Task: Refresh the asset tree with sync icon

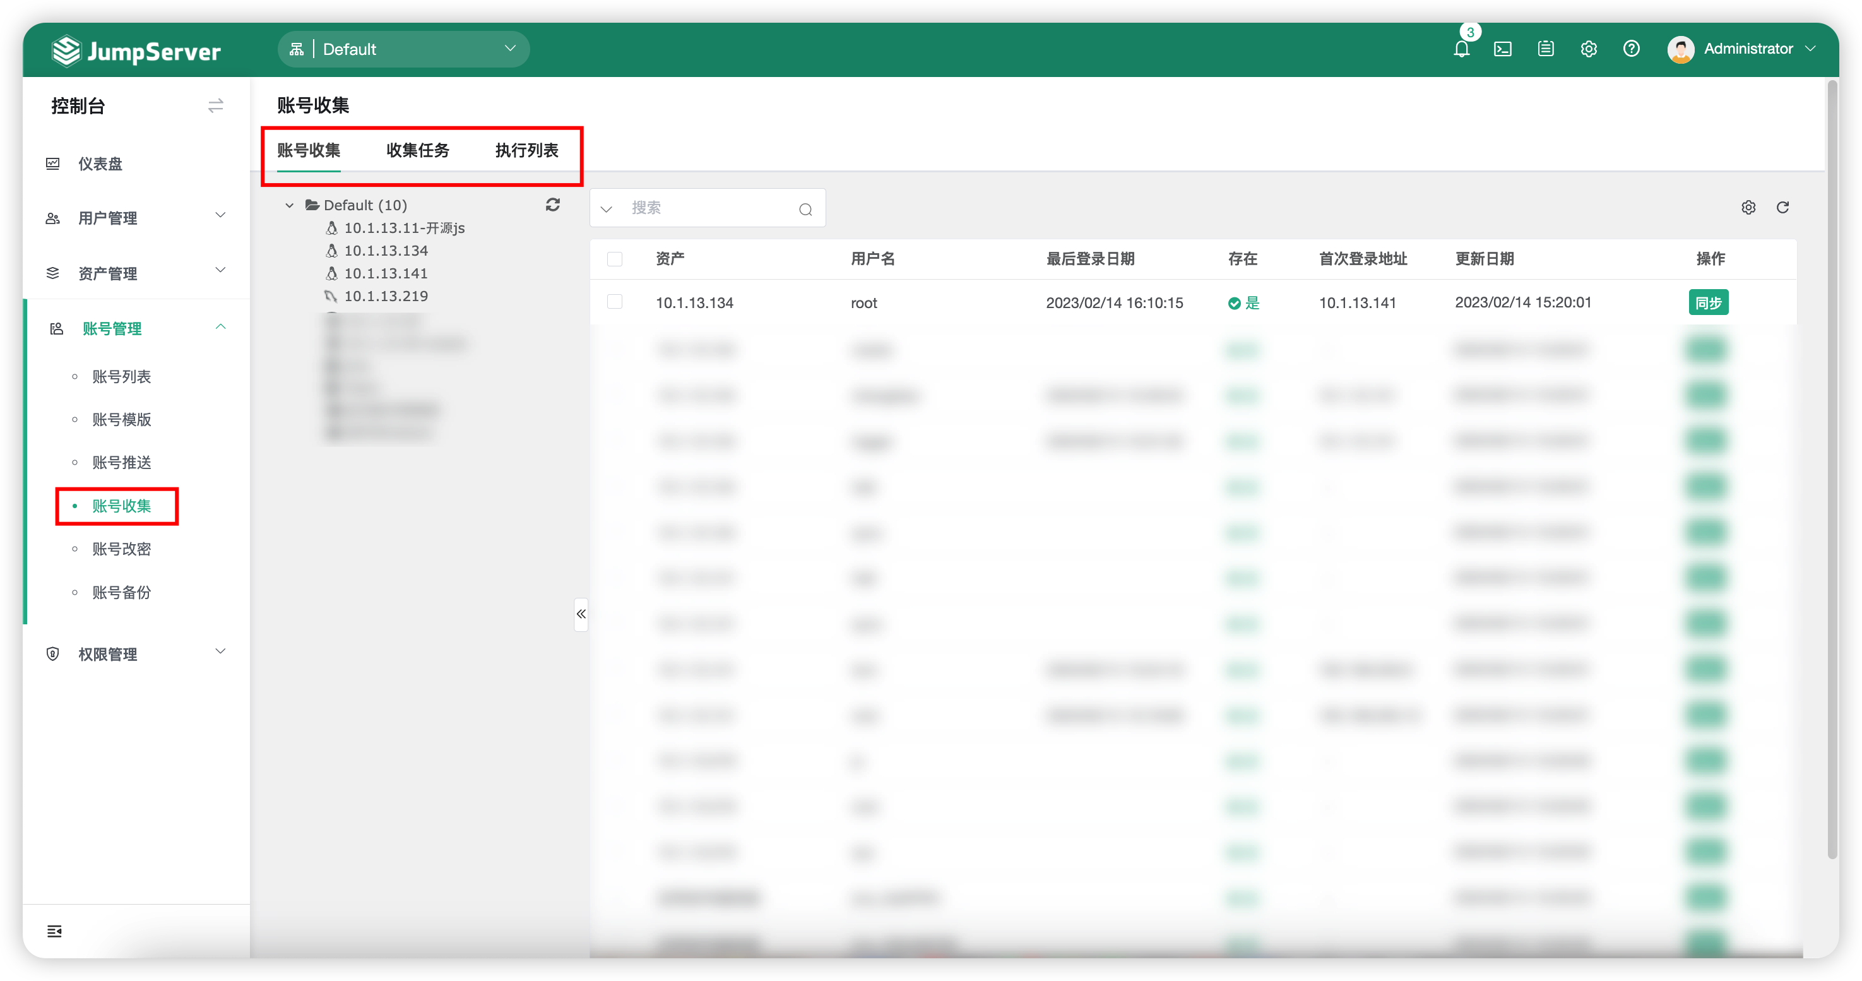Action: [x=553, y=205]
